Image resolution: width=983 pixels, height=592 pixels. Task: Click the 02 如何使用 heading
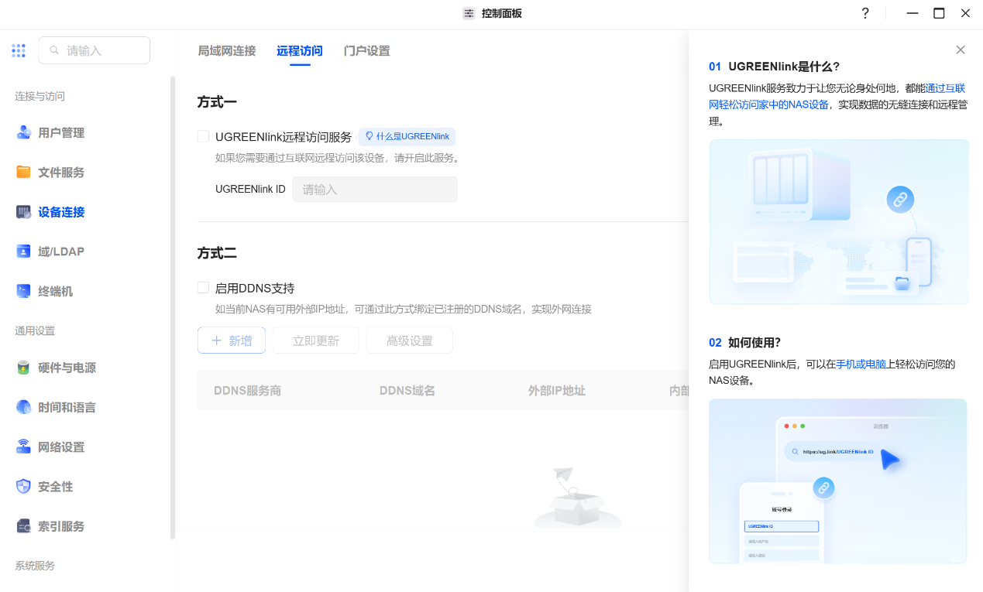(745, 342)
